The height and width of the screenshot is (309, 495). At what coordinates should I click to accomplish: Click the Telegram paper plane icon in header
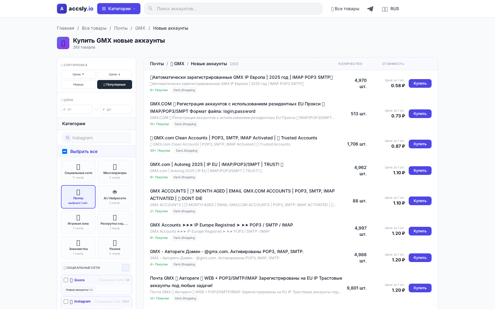(370, 9)
